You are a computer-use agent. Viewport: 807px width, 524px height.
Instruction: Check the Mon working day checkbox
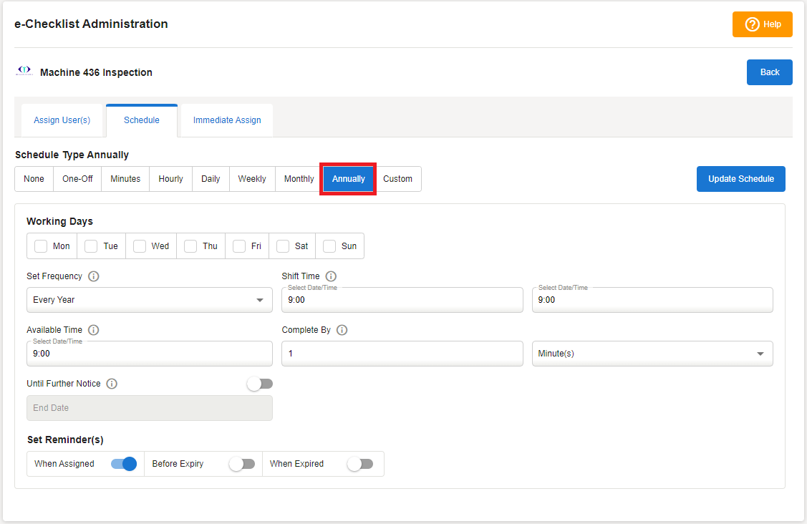pos(42,246)
